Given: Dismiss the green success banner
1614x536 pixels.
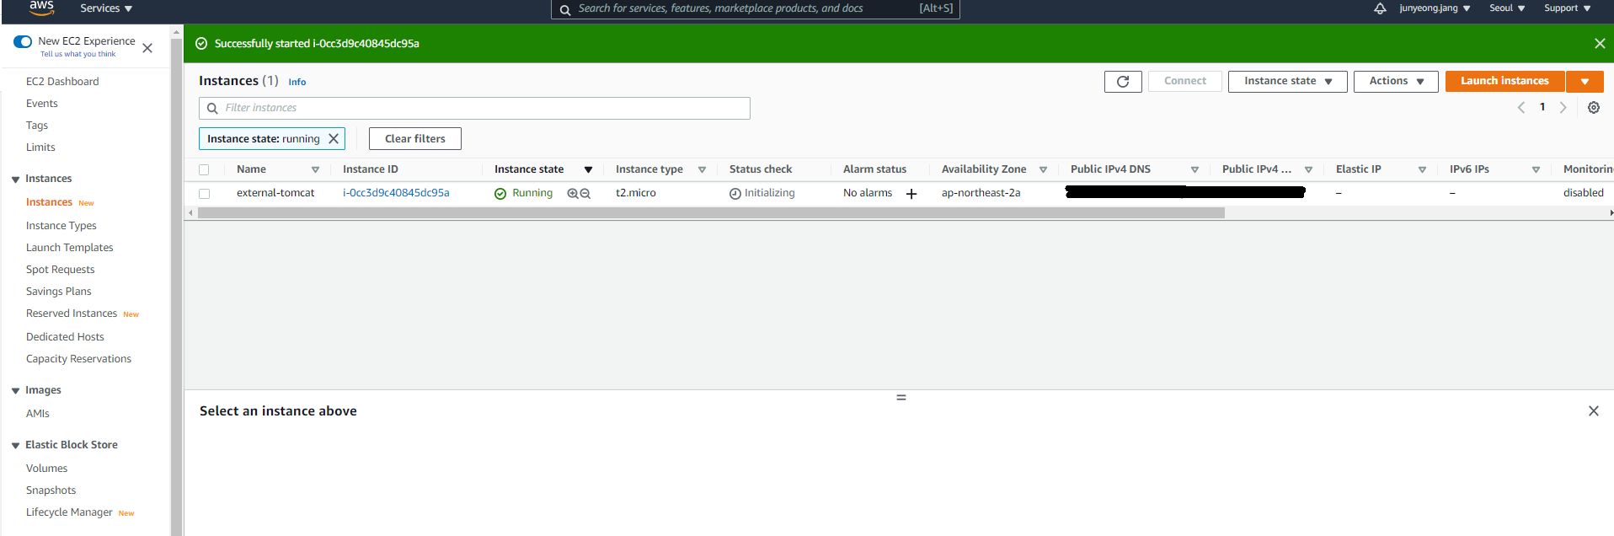Looking at the screenshot, I should click(1600, 43).
